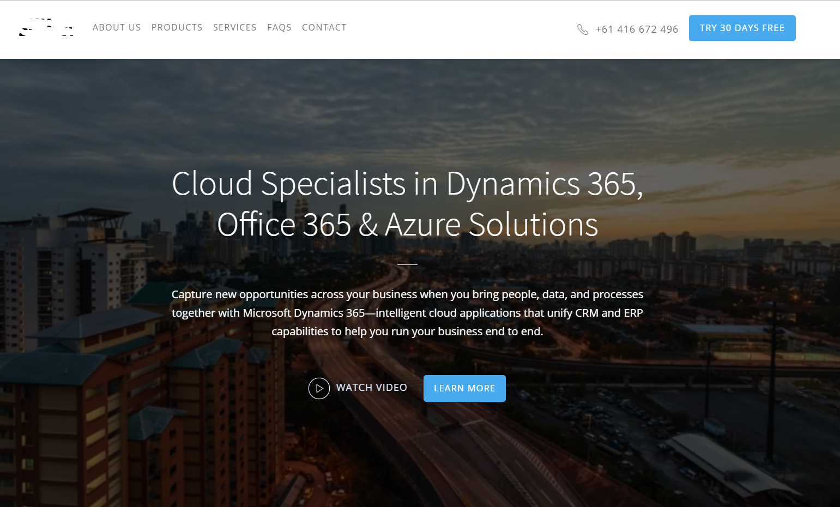Click the short divider line under the headline
This screenshot has width=840, height=507.
tap(407, 264)
